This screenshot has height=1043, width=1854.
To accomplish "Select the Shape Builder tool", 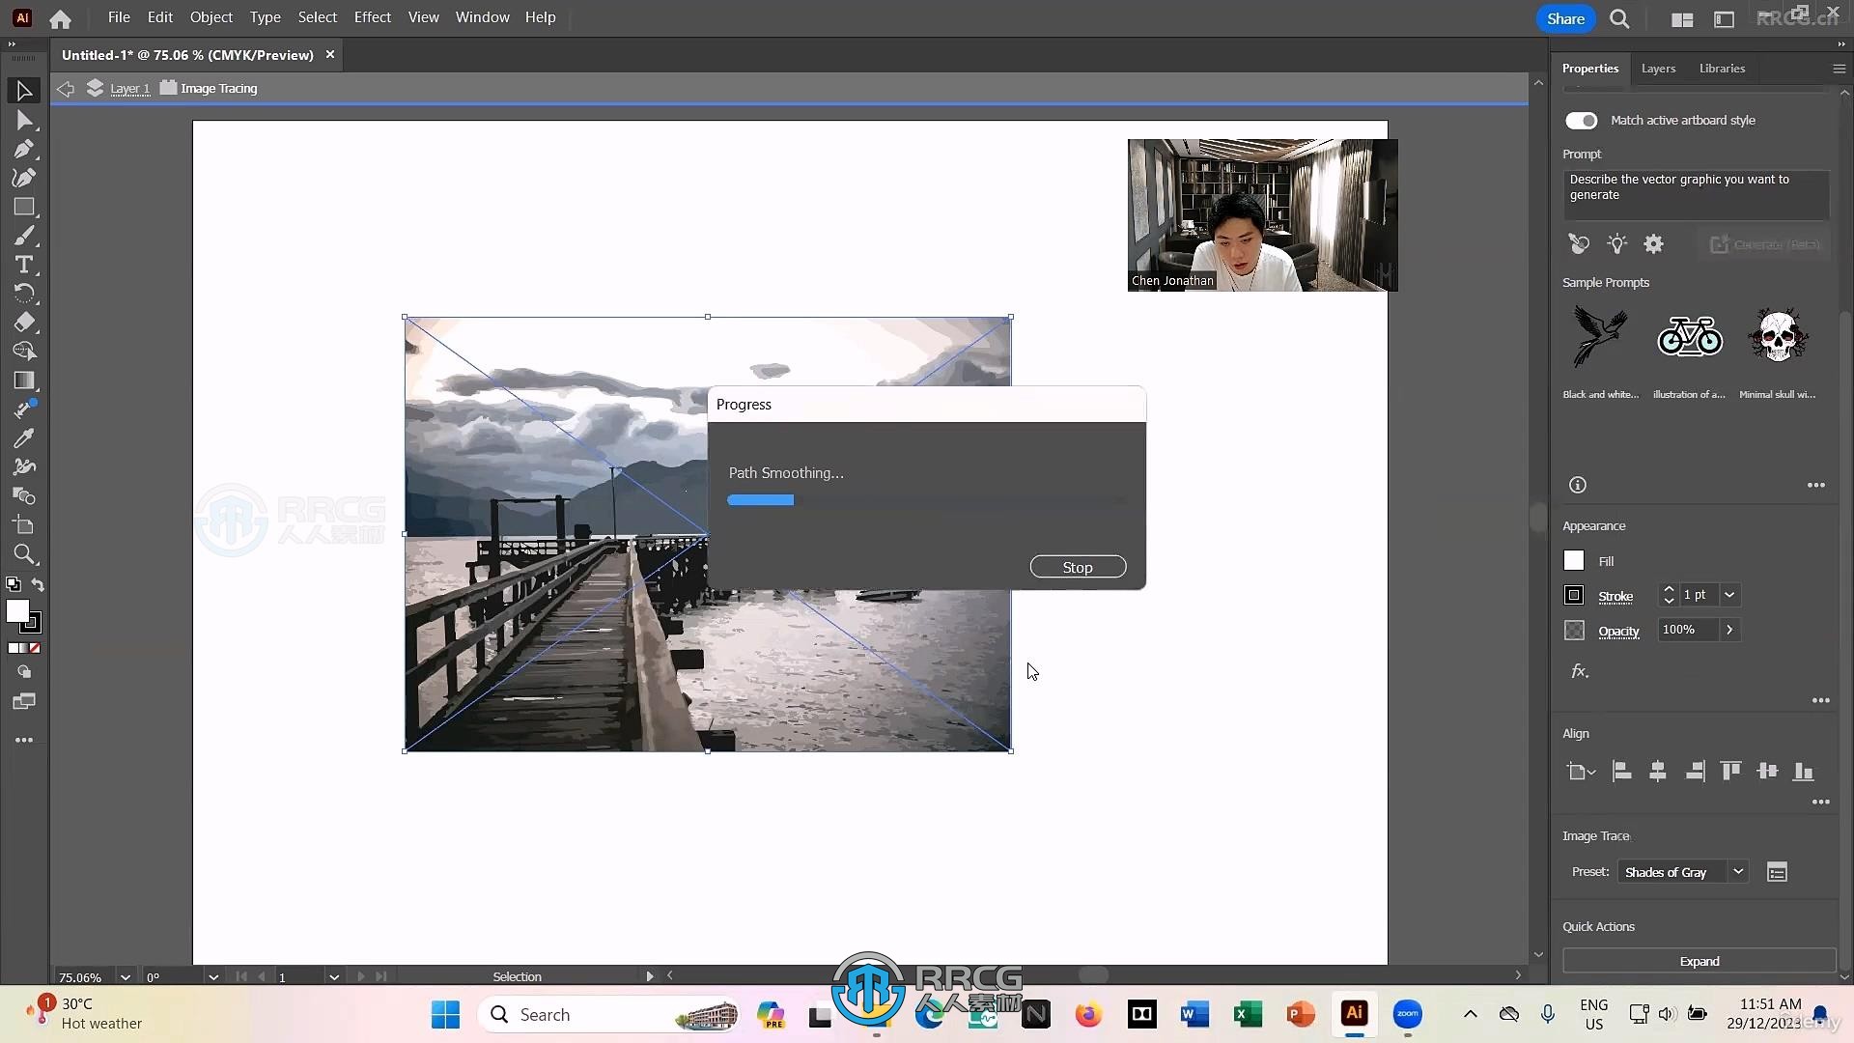I will tap(24, 352).
